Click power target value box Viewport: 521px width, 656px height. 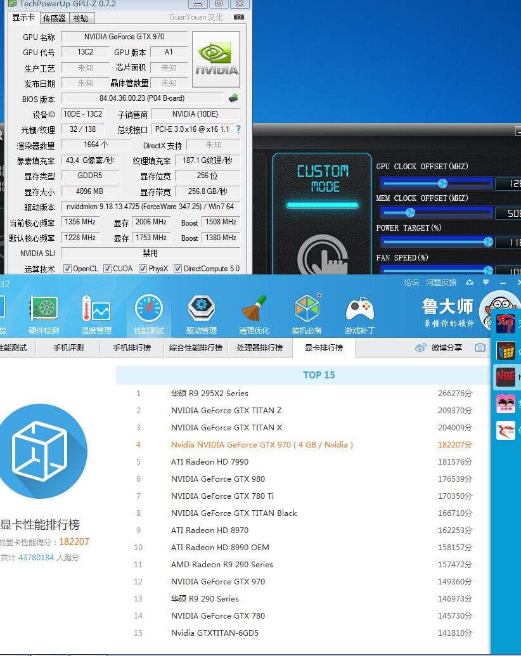508,242
